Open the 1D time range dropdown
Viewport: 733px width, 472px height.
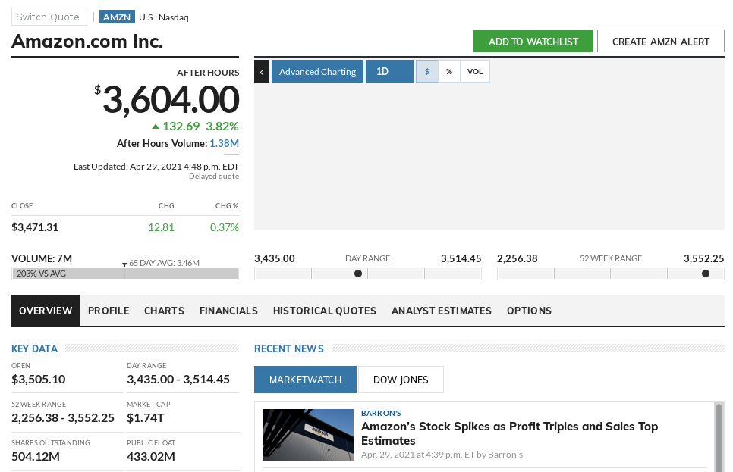[x=389, y=71]
